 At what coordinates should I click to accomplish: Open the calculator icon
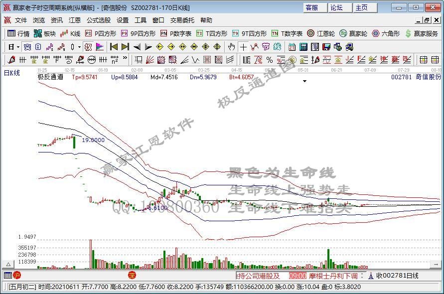pos(303,47)
